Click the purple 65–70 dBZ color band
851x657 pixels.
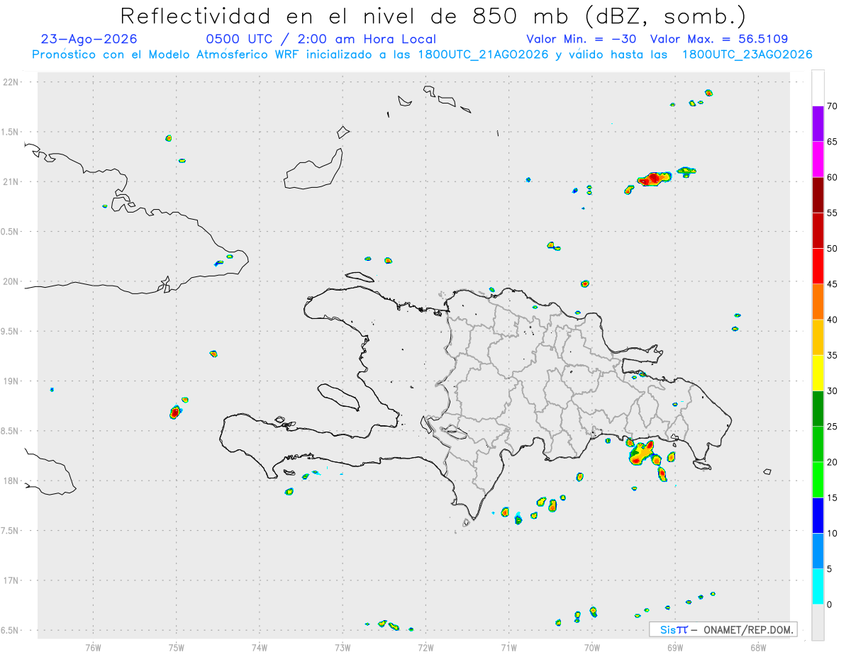pyautogui.click(x=818, y=123)
